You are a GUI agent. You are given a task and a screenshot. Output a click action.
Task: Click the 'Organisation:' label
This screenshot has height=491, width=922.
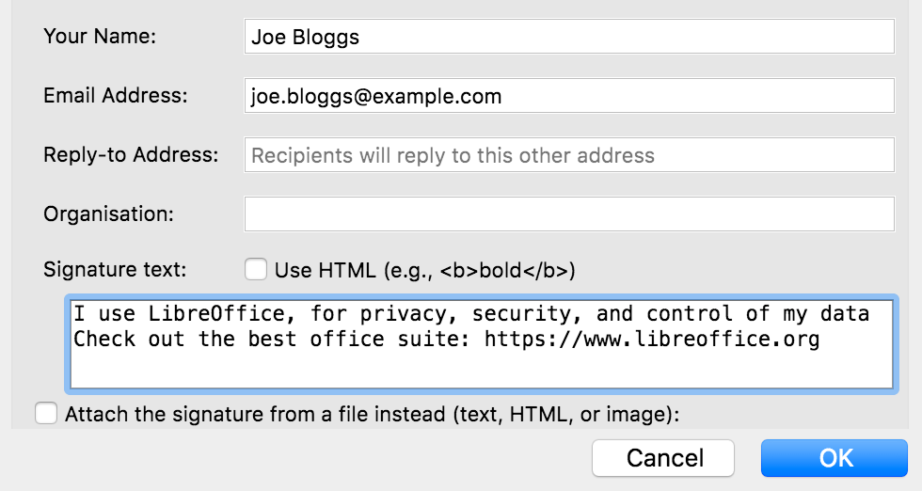click(x=108, y=214)
